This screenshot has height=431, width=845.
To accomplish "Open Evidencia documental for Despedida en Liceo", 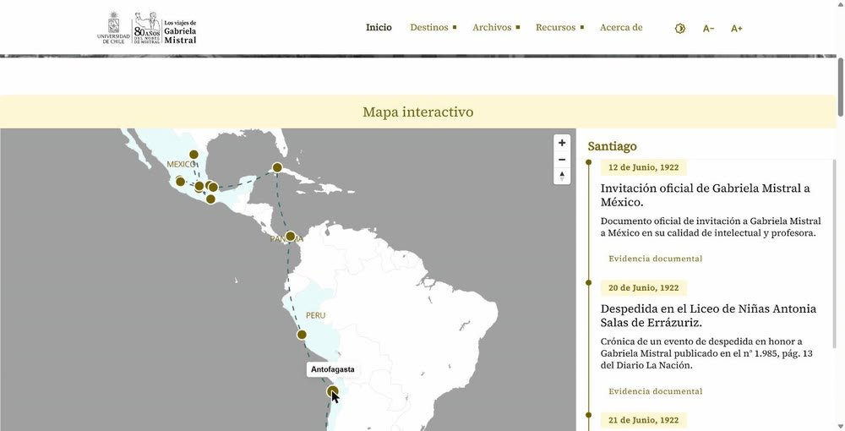I will click(x=656, y=391).
